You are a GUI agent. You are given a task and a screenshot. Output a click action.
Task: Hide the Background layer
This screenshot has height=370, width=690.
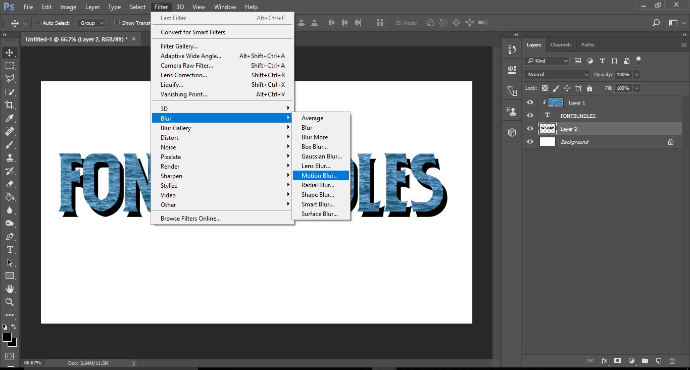[x=530, y=142]
